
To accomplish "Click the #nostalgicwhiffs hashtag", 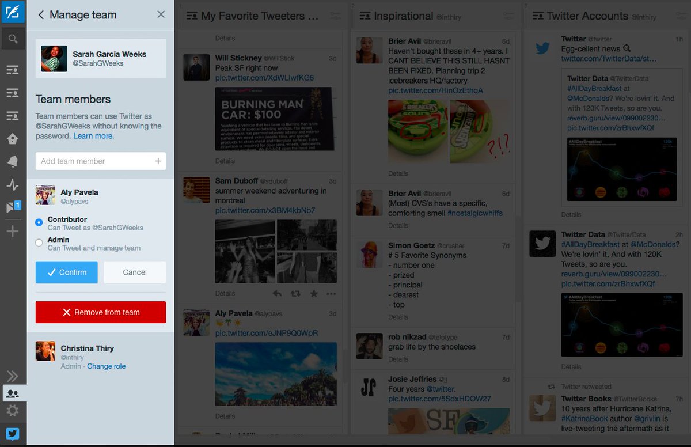I will click(x=475, y=213).
